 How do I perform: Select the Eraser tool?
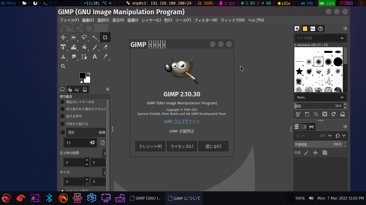tap(105, 47)
